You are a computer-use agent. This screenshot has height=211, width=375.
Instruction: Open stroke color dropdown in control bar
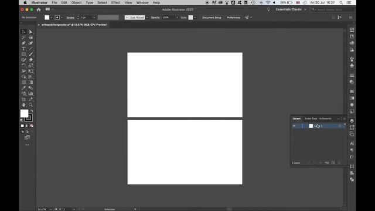(x=62, y=18)
